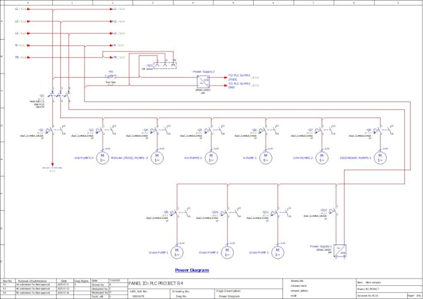This screenshot has height=299, width=423.
Task: Select the F0 fuse symbol
Action: (111, 77)
